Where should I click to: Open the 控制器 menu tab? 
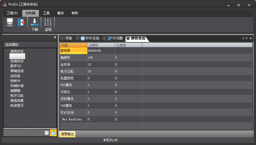[x=30, y=13]
